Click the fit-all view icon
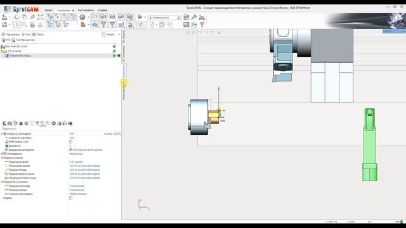 (x=41, y=17)
